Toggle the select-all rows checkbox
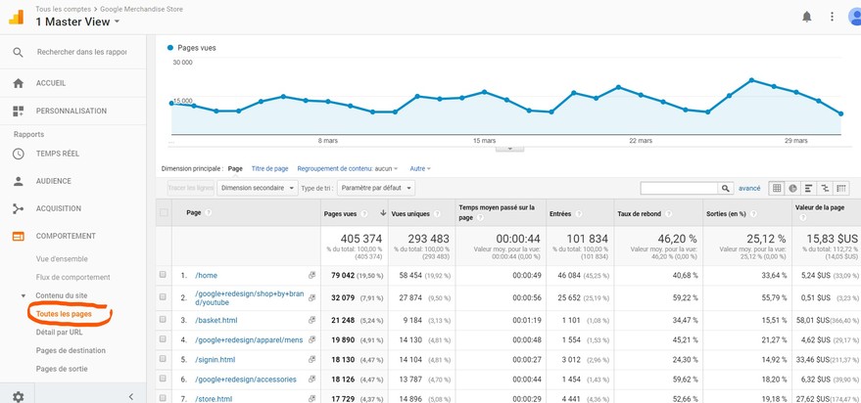 pyautogui.click(x=164, y=212)
